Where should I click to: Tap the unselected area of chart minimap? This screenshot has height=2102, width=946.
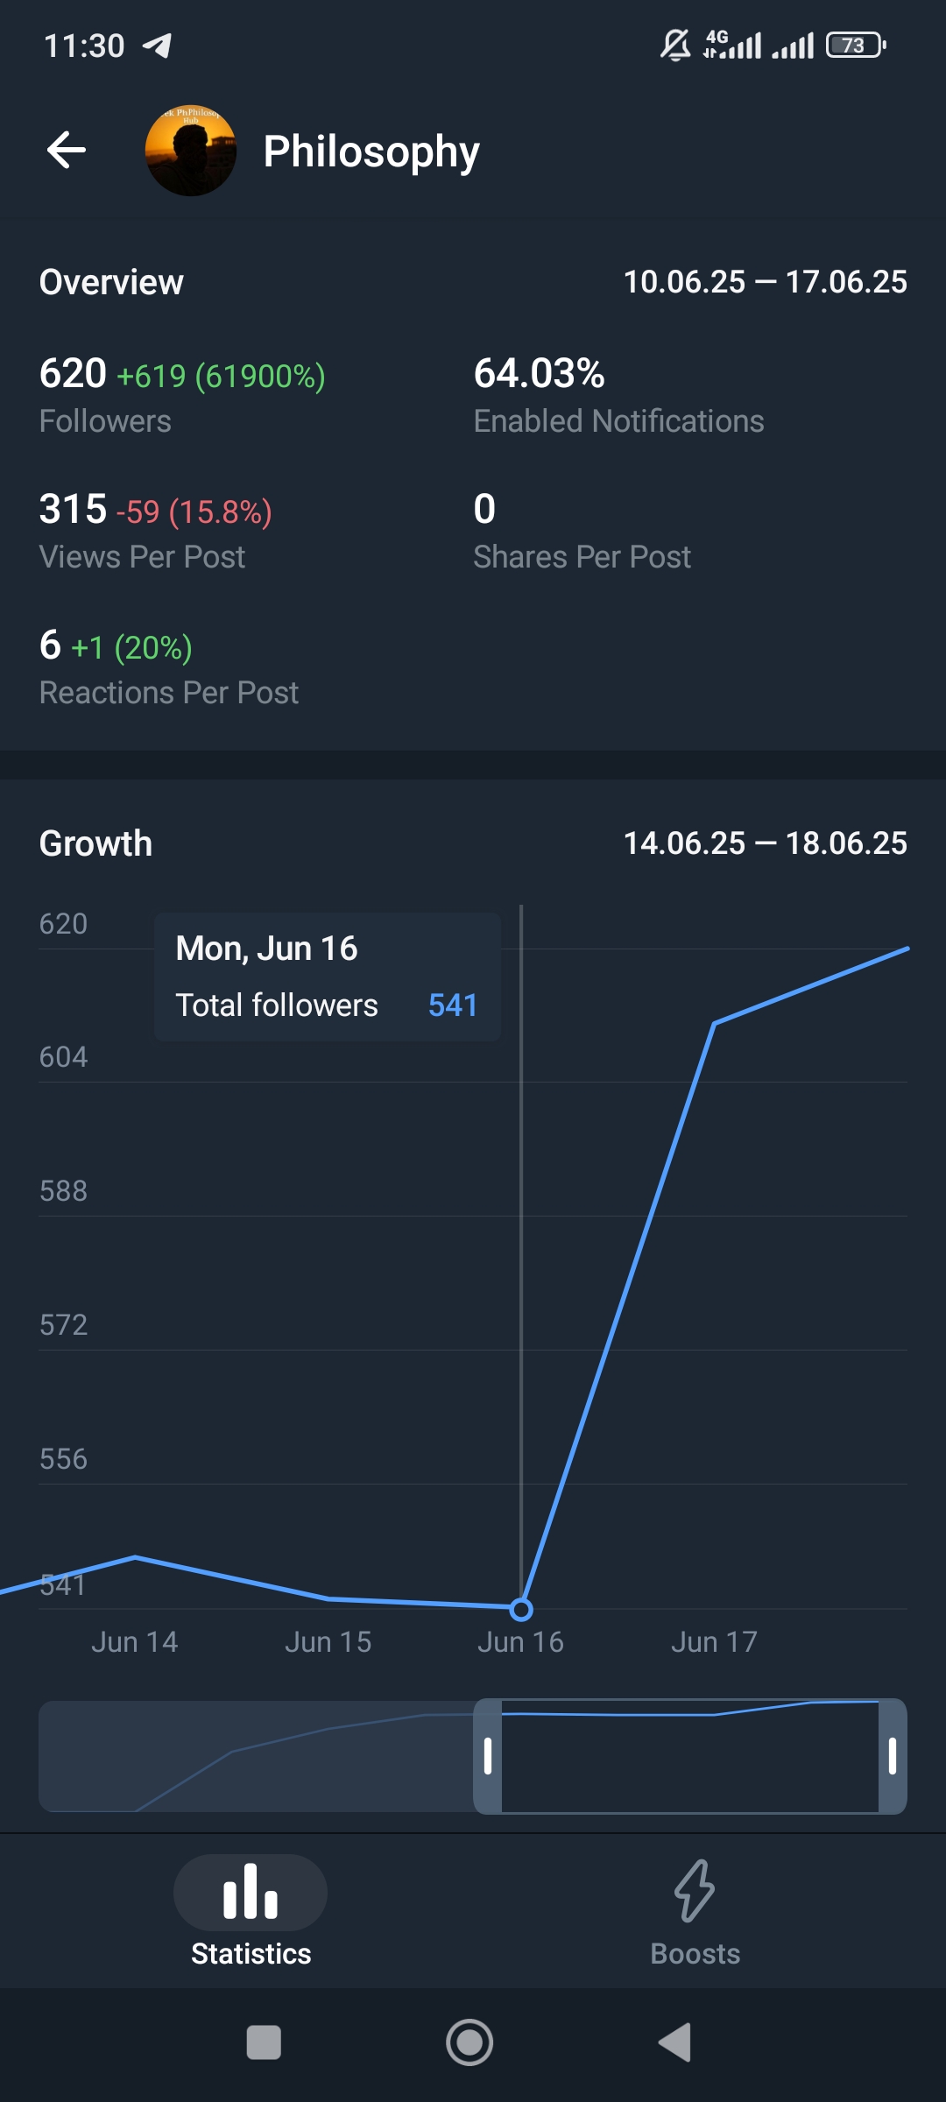[256, 1756]
